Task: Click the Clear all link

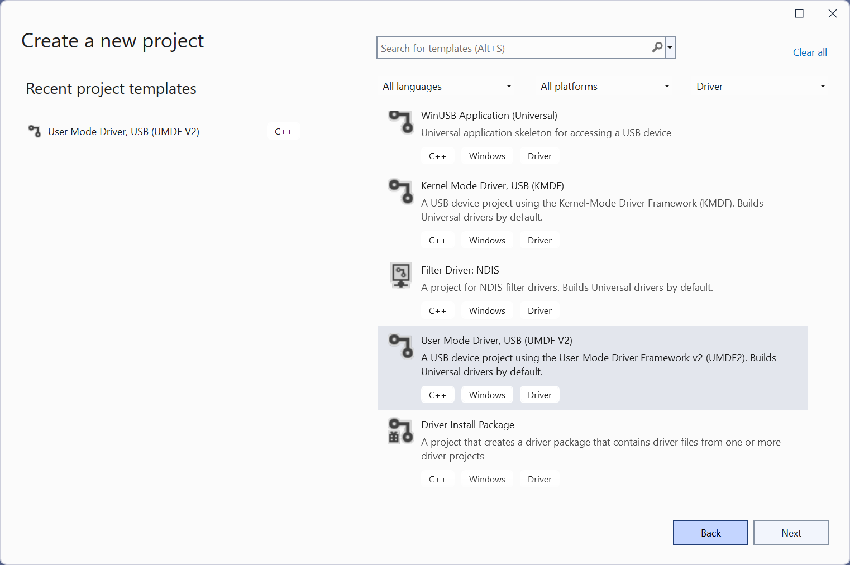Action: coord(810,52)
